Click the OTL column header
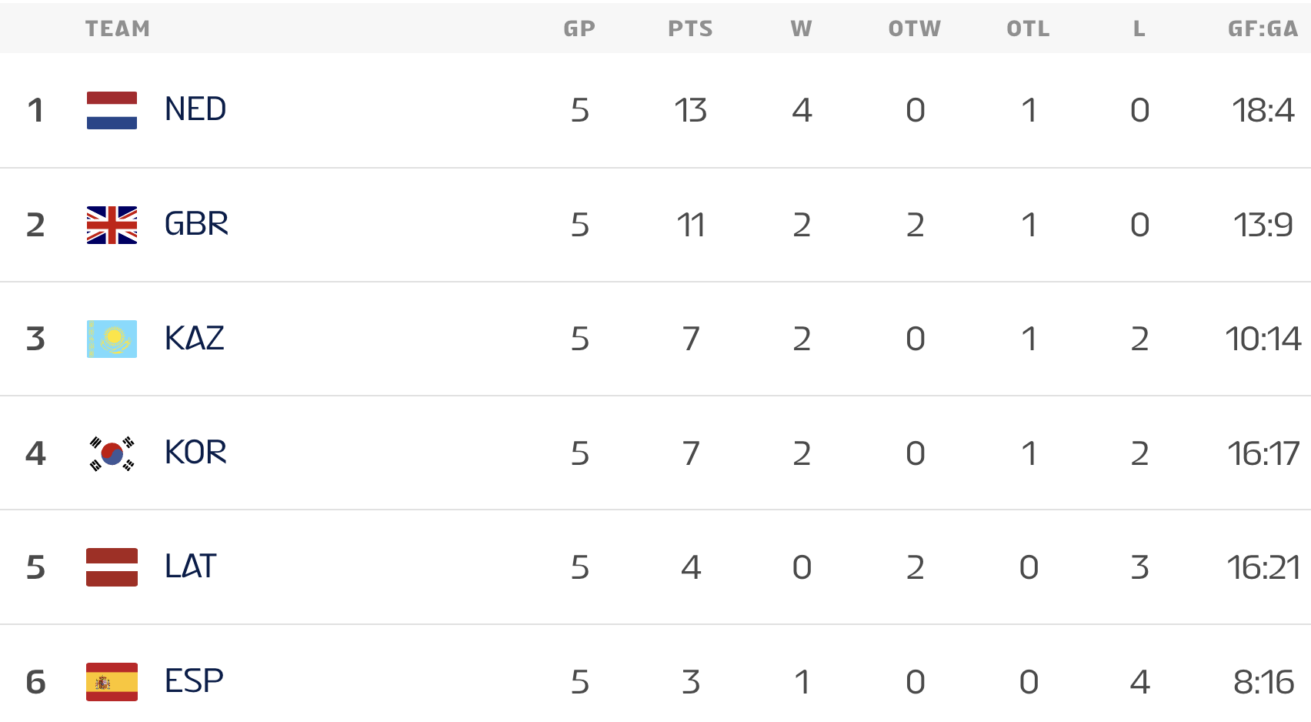The height and width of the screenshot is (722, 1311). pos(1028,28)
